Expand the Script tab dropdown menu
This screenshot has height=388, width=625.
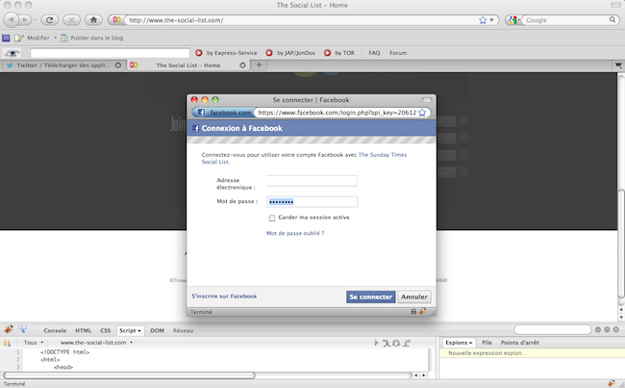tap(139, 331)
